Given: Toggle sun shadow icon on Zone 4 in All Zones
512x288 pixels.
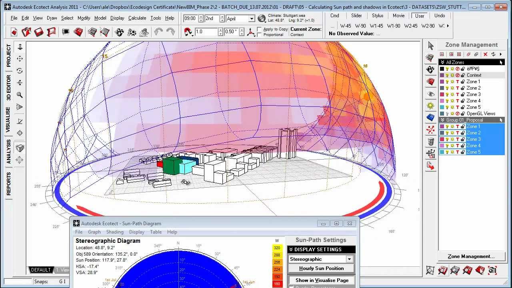Looking at the screenshot, I should point(452,101).
